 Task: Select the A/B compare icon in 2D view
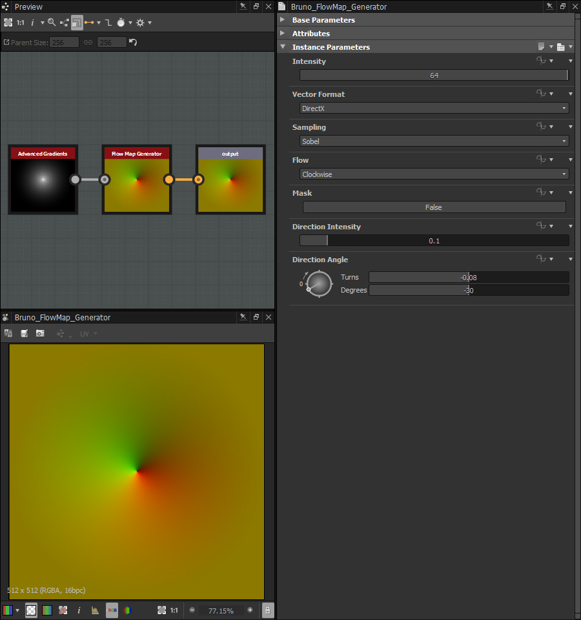click(x=8, y=333)
